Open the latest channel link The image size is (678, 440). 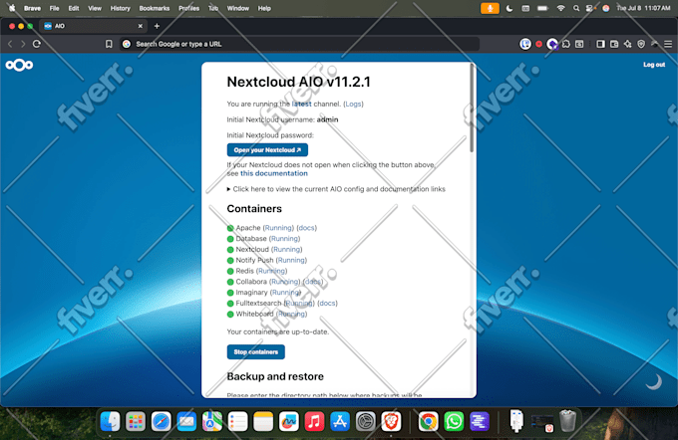pyautogui.click(x=301, y=105)
